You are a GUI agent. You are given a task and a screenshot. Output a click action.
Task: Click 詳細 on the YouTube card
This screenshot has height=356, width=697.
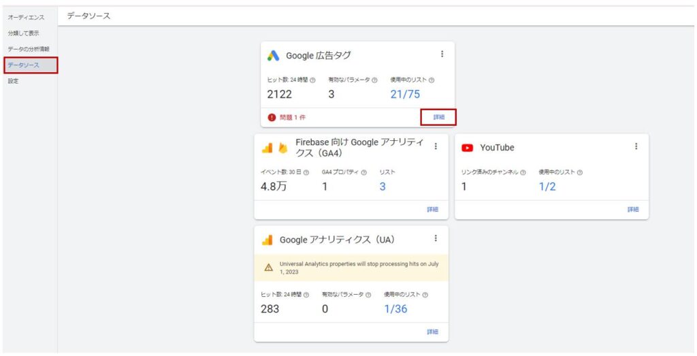pos(633,210)
